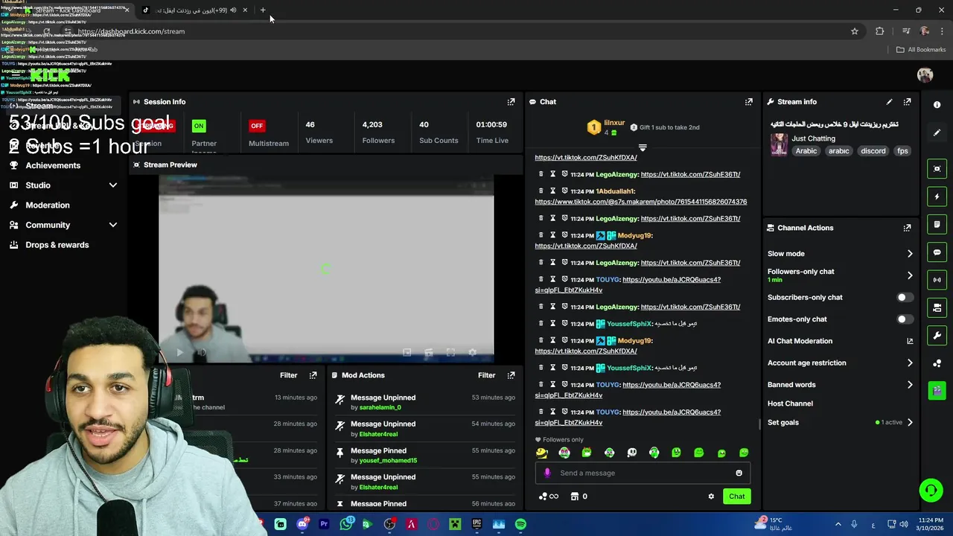Viewport: 953px width, 536px height.
Task: Edit stream info with pencil icon
Action: pyautogui.click(x=889, y=102)
